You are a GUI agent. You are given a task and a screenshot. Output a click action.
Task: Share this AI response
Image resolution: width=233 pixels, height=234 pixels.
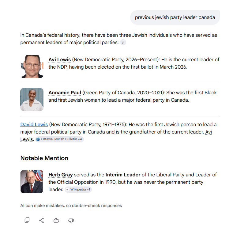click(42, 220)
